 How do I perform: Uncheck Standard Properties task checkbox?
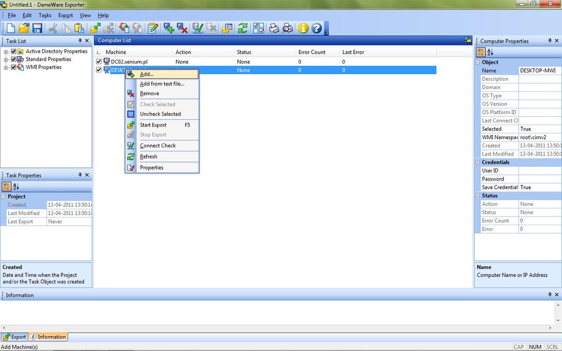coord(14,59)
